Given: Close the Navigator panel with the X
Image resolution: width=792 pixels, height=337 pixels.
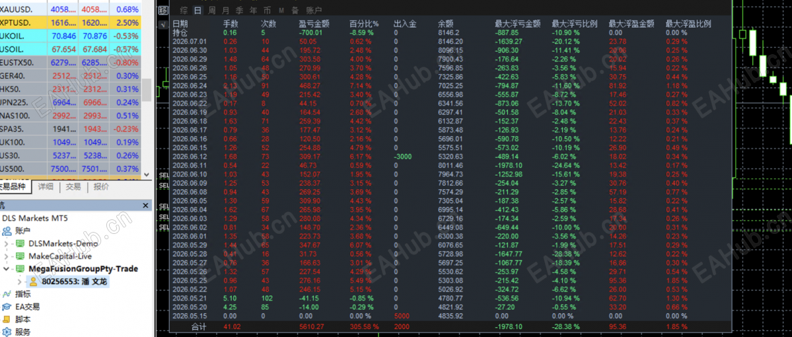Looking at the screenshot, I should 145,206.
